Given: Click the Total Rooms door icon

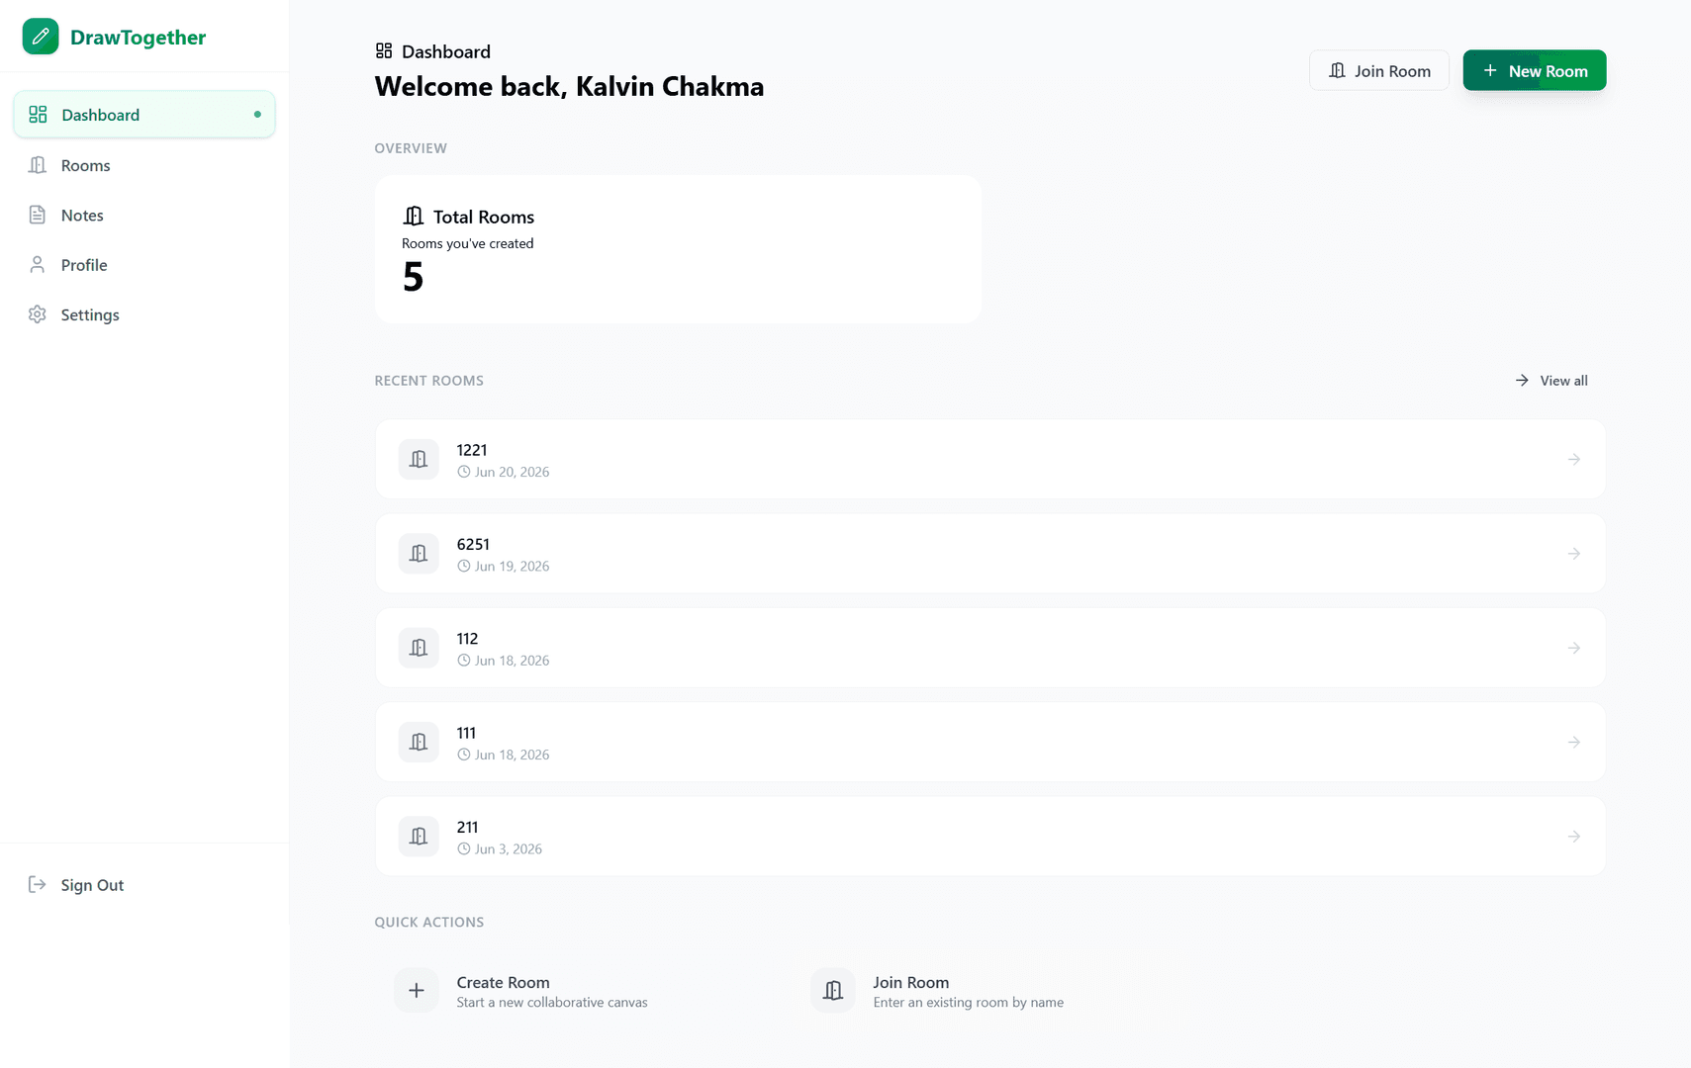Looking at the screenshot, I should (413, 216).
